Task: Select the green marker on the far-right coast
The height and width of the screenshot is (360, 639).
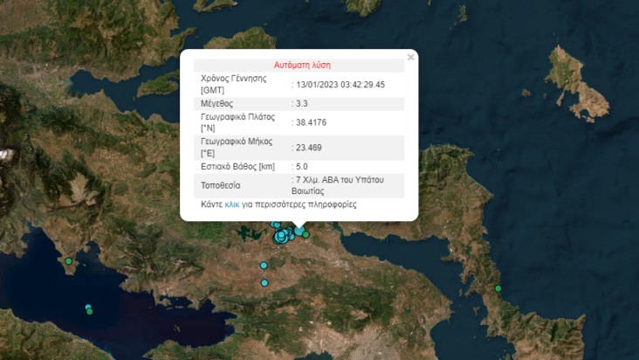Action: tap(498, 288)
